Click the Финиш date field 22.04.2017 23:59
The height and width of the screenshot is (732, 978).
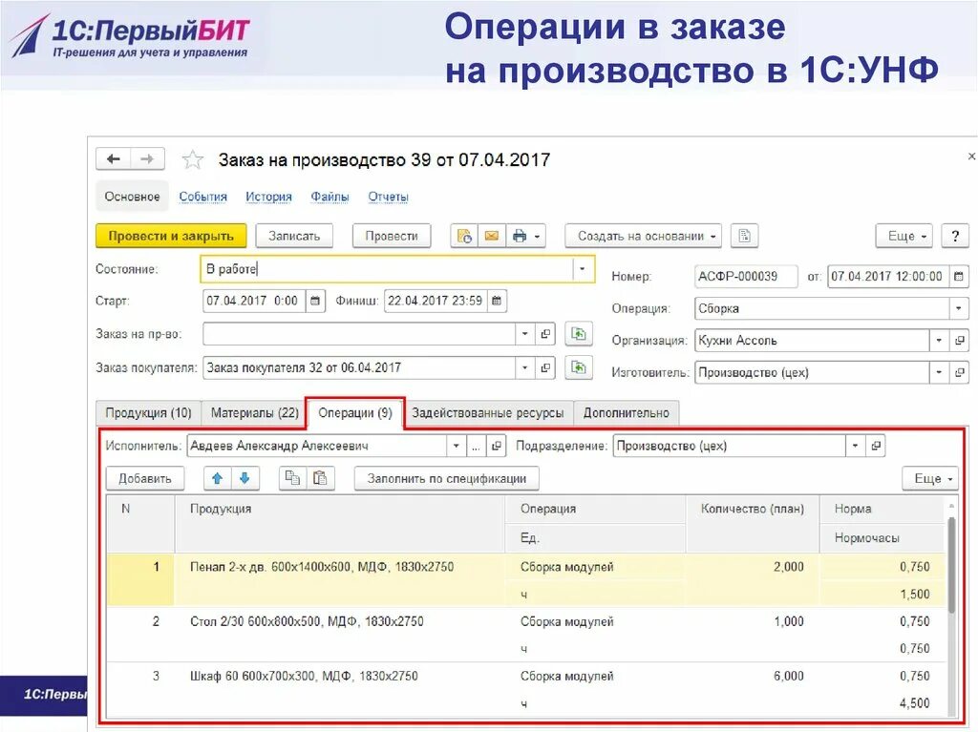click(436, 302)
